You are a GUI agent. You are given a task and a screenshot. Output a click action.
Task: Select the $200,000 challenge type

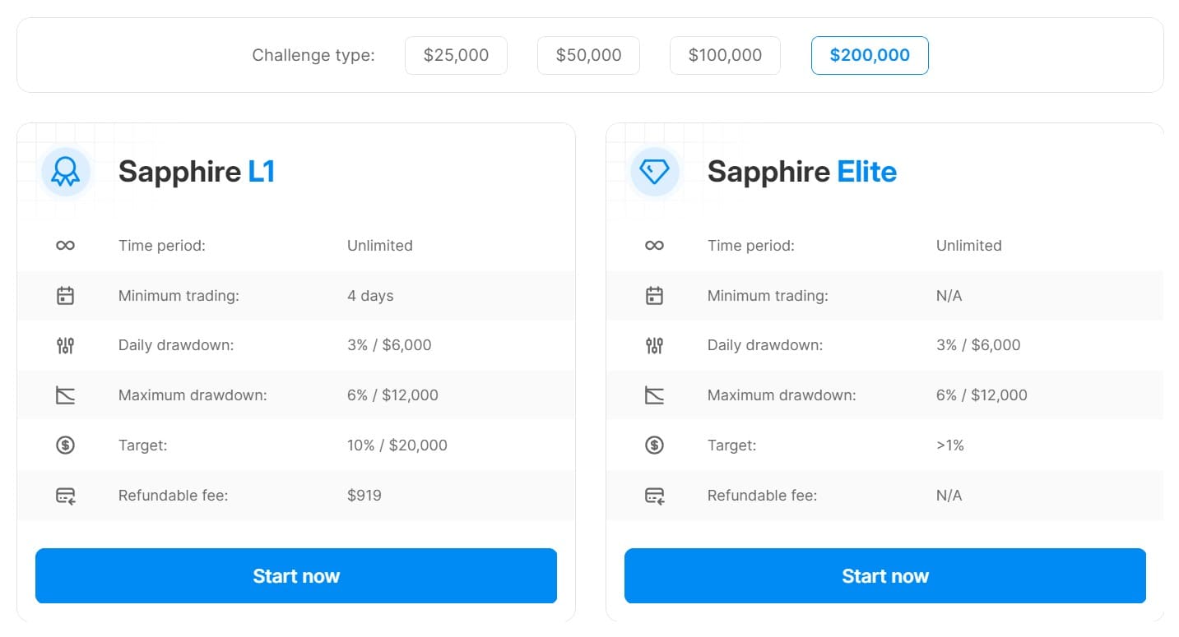coord(870,55)
